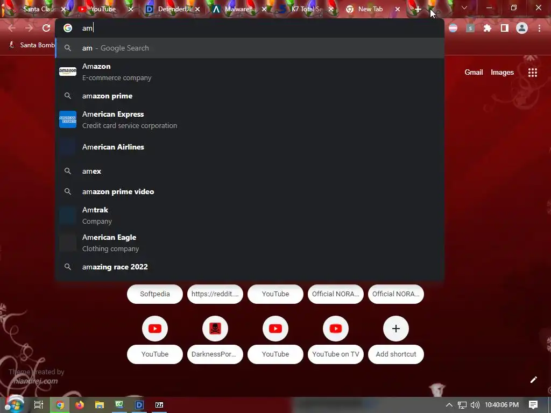The height and width of the screenshot is (413, 551).
Task: Open a new tab with plus button
Action: click(418, 10)
